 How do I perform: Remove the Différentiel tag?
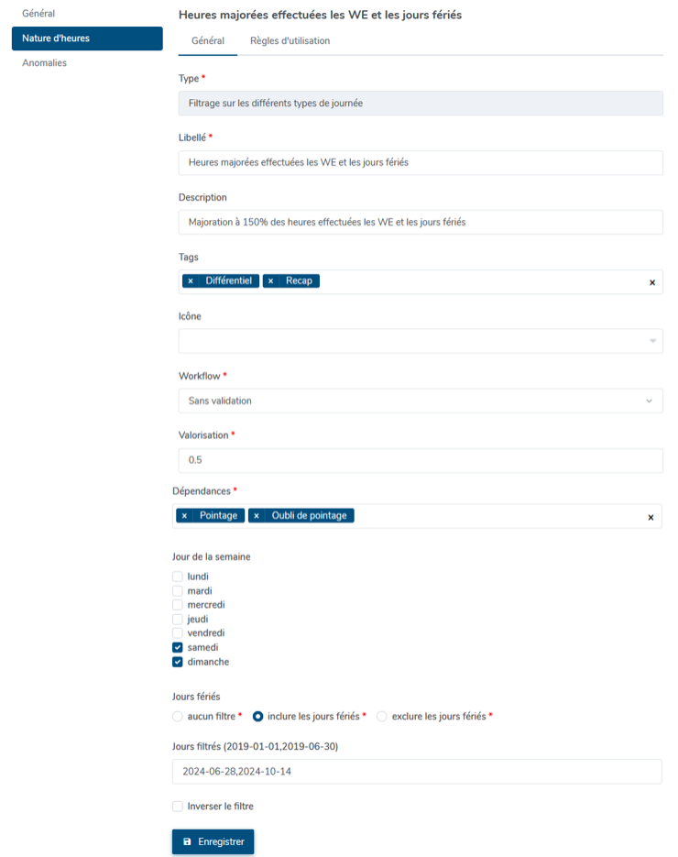coord(191,280)
